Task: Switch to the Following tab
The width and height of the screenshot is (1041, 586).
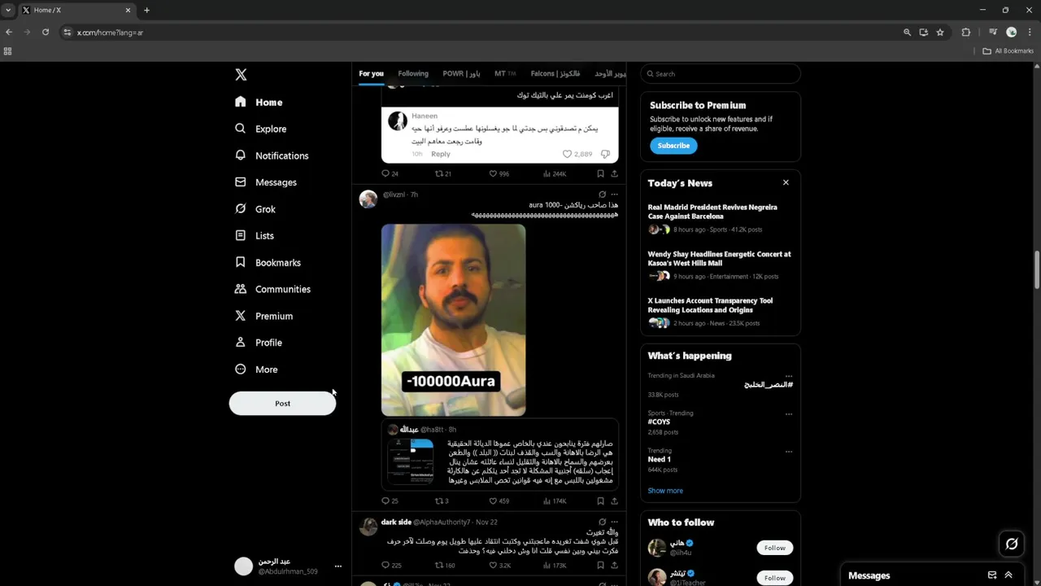Action: [413, 73]
